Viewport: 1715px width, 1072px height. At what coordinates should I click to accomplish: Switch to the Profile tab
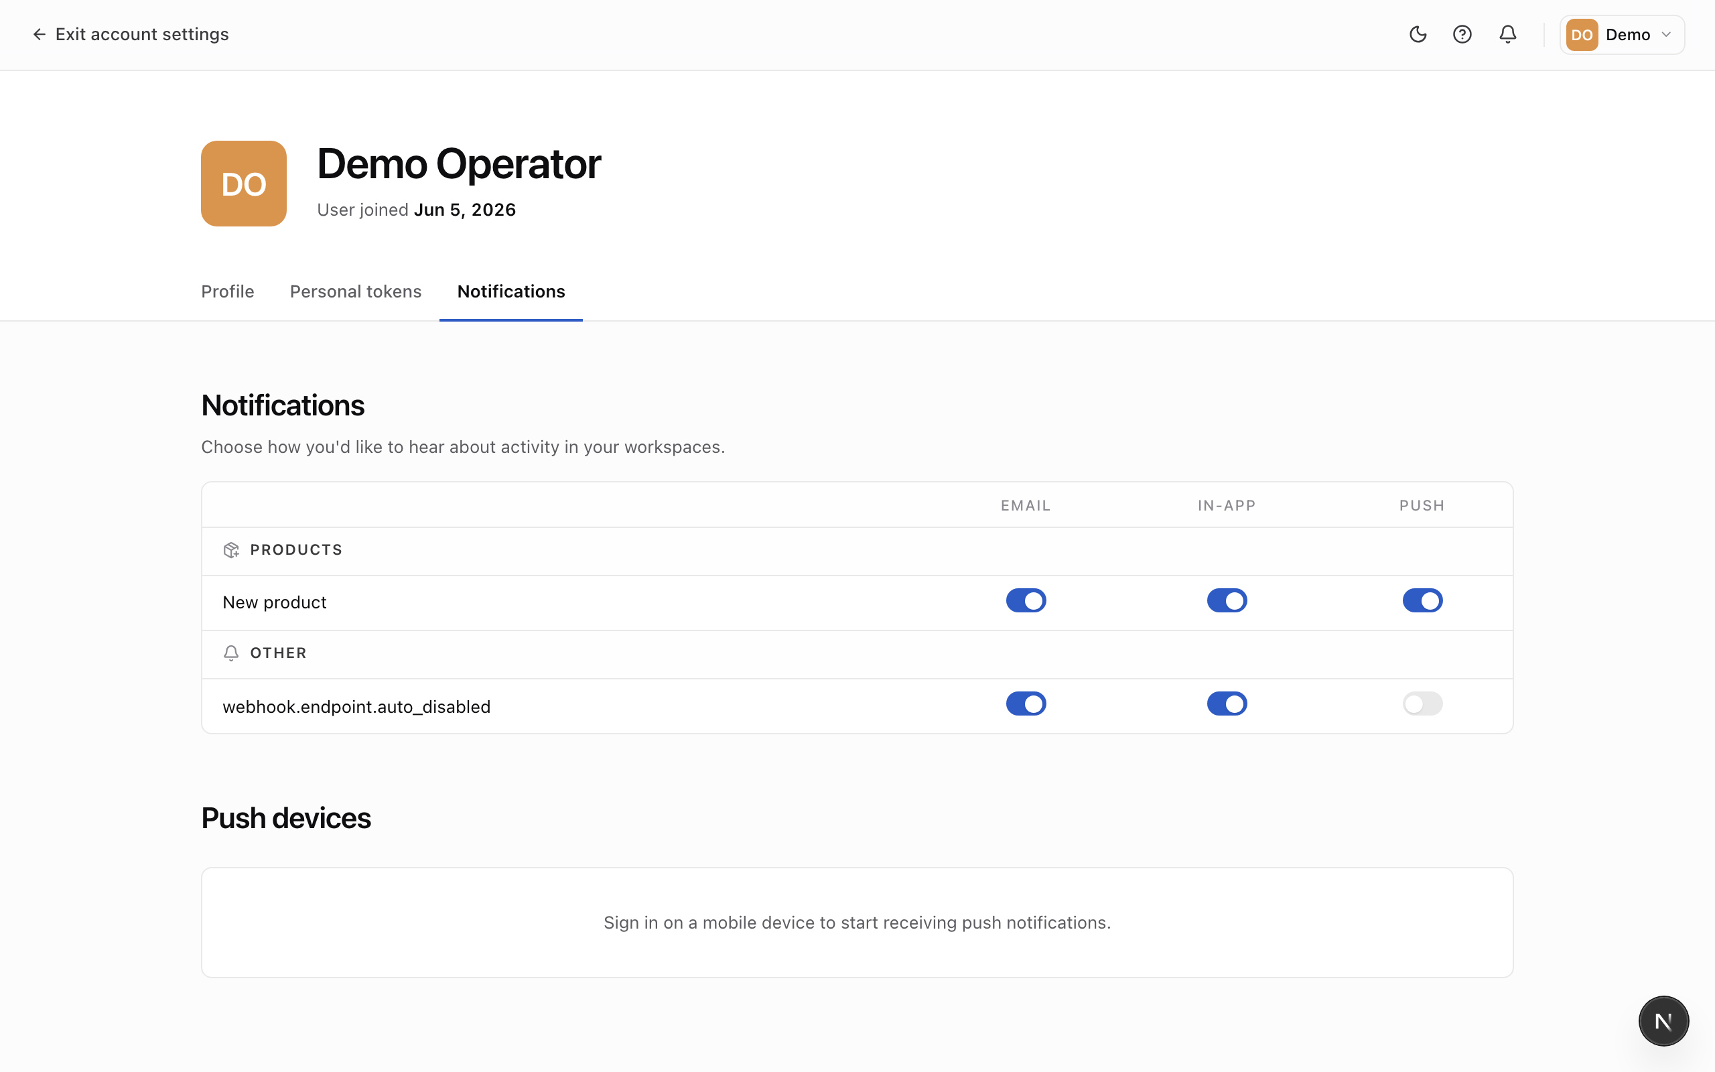[228, 291]
